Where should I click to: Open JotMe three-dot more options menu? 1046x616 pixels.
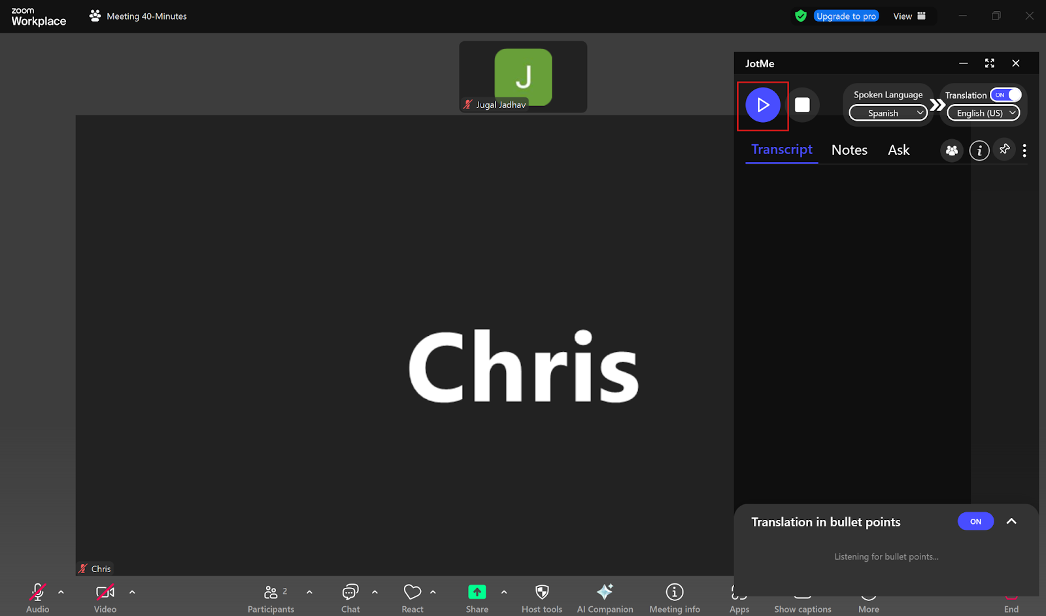[x=1024, y=151]
